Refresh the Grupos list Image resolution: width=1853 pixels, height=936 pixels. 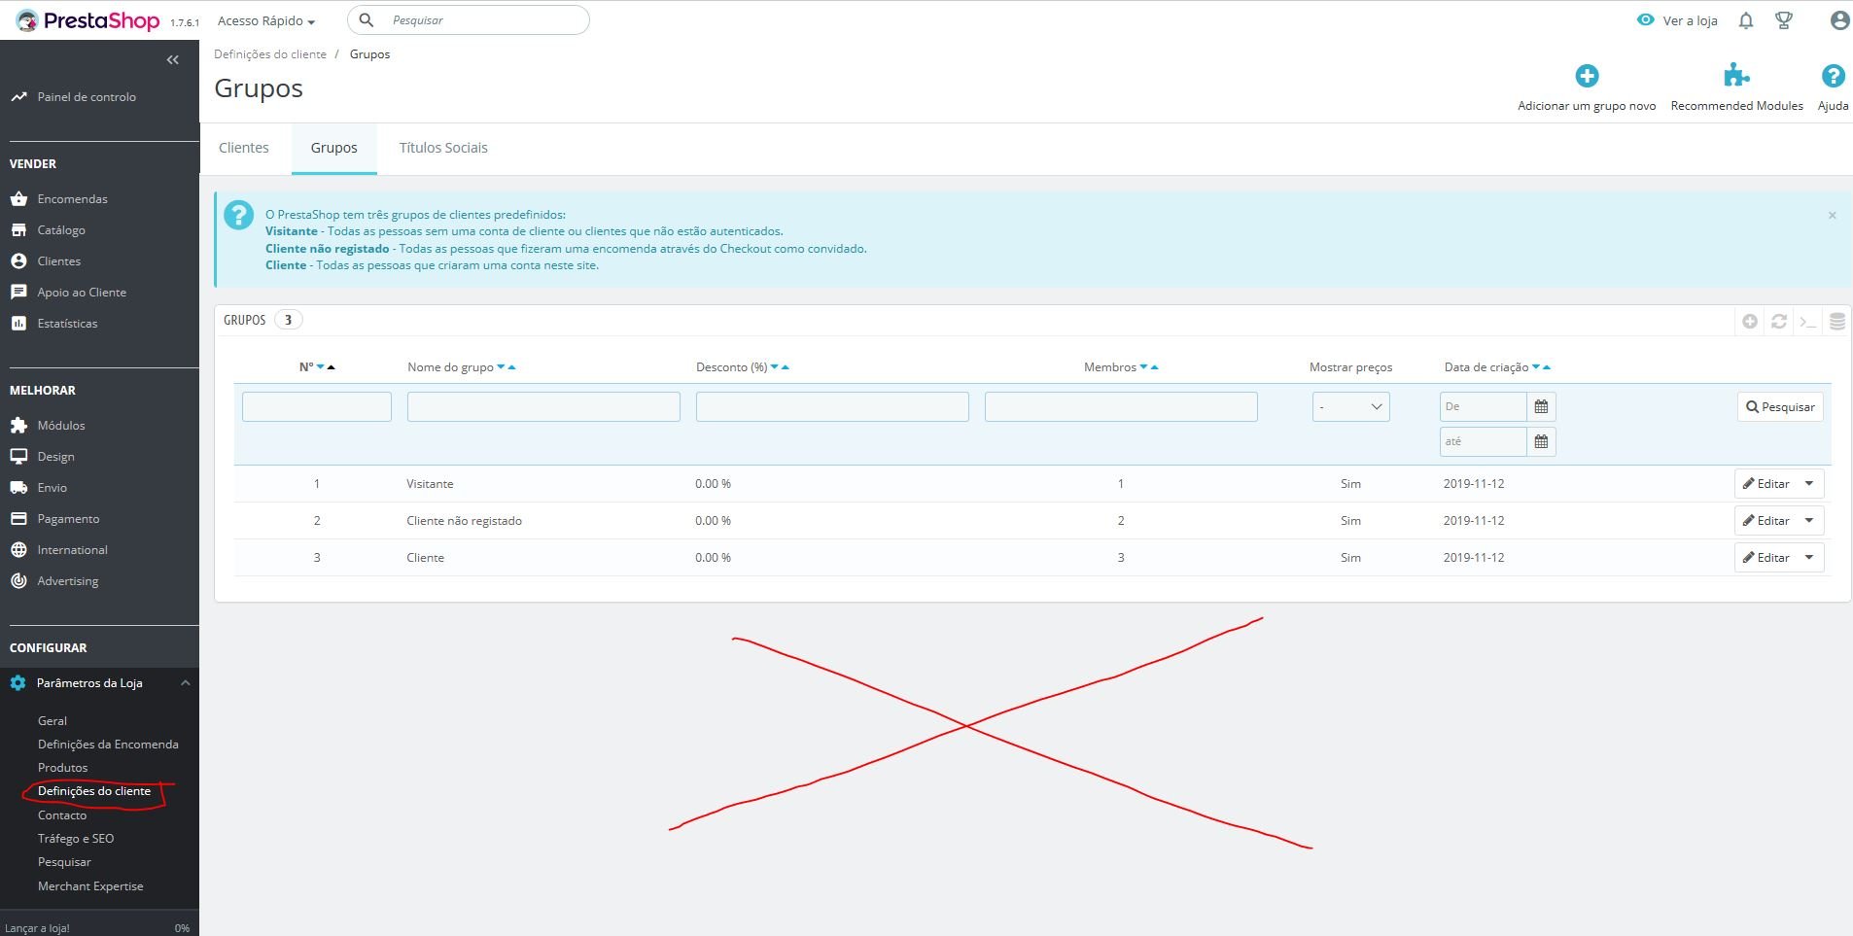1779,321
